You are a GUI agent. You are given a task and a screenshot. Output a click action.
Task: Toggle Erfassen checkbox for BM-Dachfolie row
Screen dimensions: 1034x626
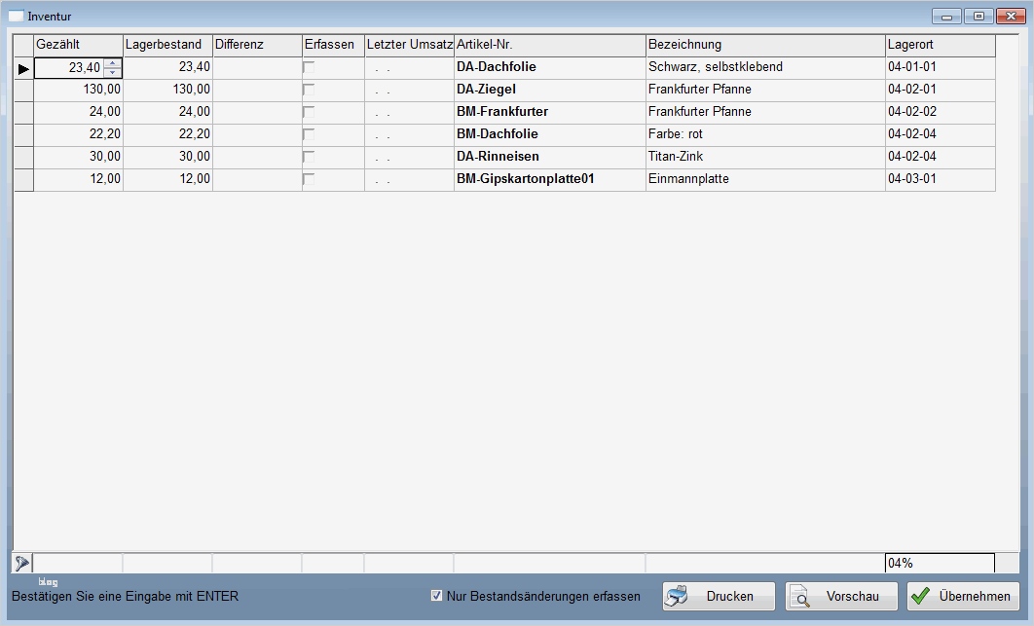point(309,134)
